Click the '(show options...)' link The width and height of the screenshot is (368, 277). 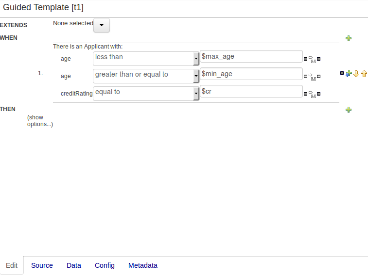click(x=40, y=121)
